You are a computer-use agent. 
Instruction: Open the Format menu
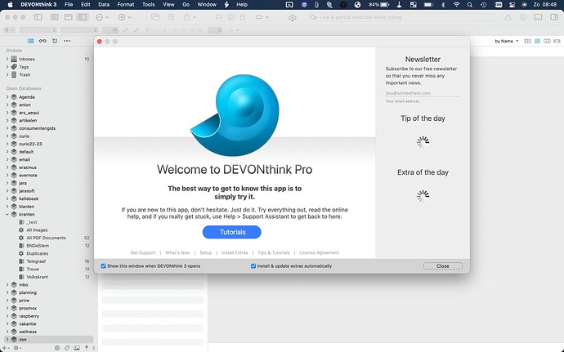126,5
